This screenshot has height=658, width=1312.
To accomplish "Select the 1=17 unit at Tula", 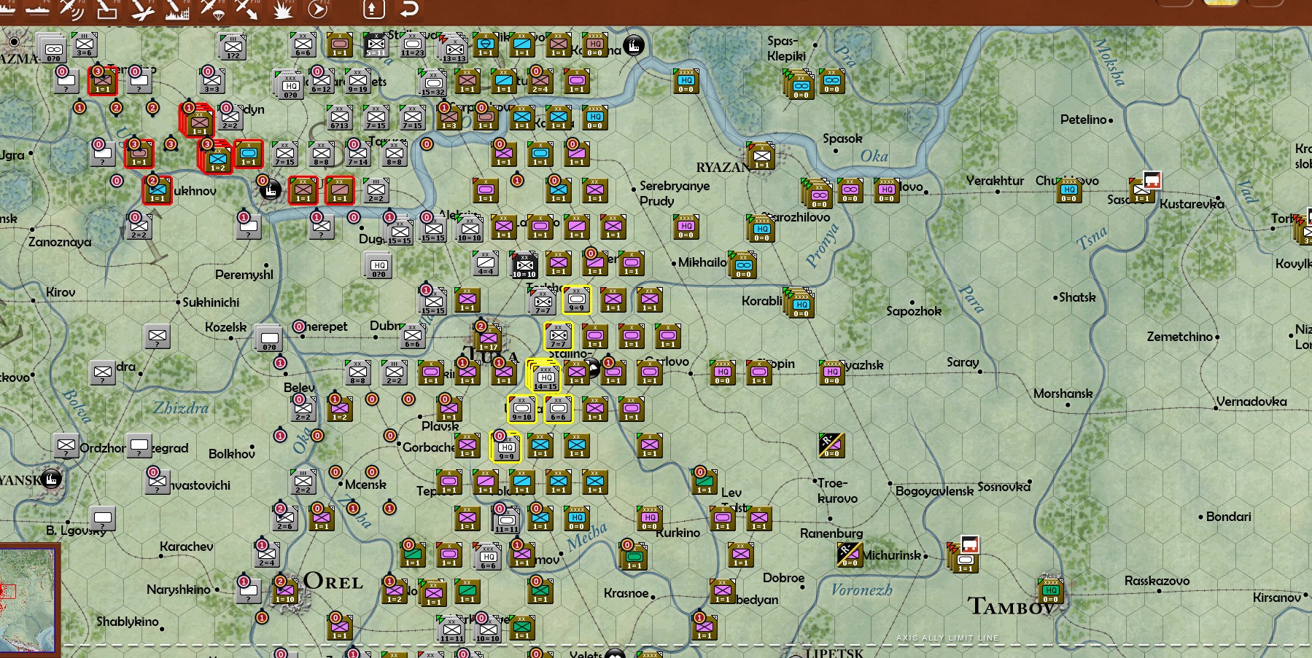I will tap(488, 337).
